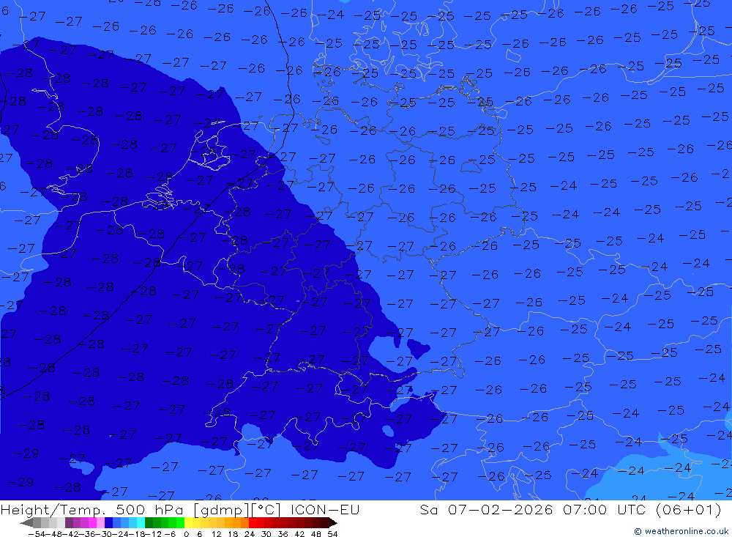Click the '-12' legend scale label
The width and height of the screenshot is (732, 537).
tap(154, 534)
